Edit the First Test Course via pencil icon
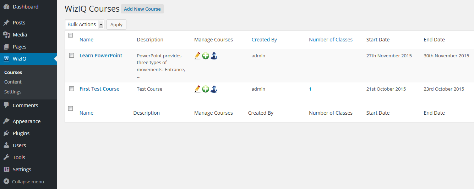Screen dimensions: 474x189 point(198,89)
